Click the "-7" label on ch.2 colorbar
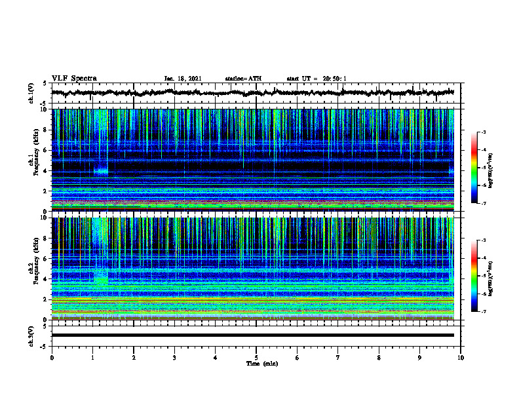The width and height of the screenshot is (519, 401). pos(484,312)
